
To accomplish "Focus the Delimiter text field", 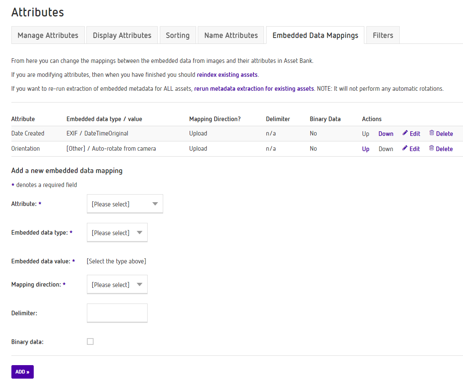I will pos(117,313).
